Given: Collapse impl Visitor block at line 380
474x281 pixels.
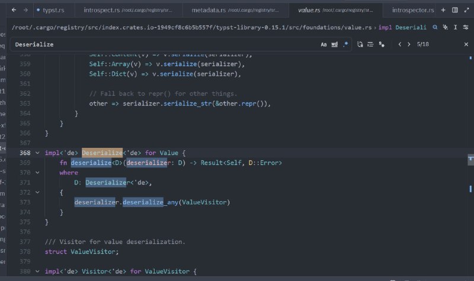Looking at the screenshot, I should click(37, 272).
